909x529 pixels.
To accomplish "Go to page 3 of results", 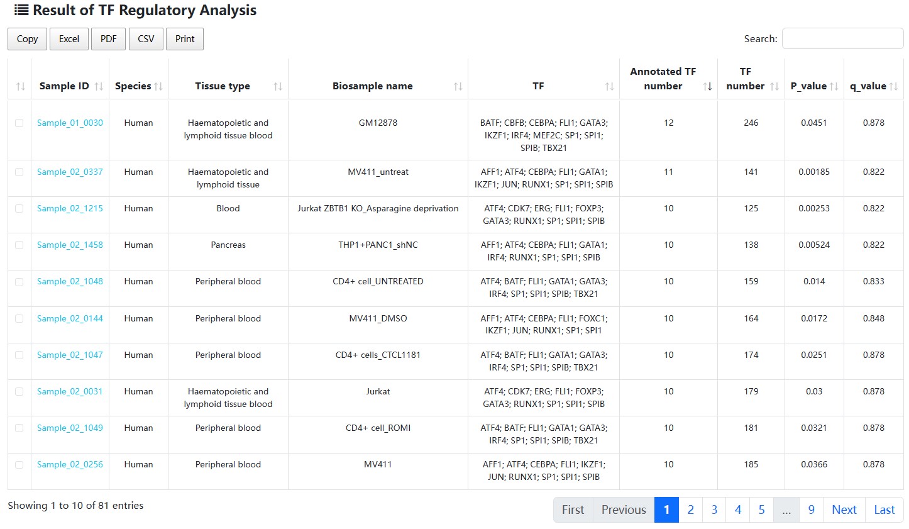I will [x=714, y=510].
